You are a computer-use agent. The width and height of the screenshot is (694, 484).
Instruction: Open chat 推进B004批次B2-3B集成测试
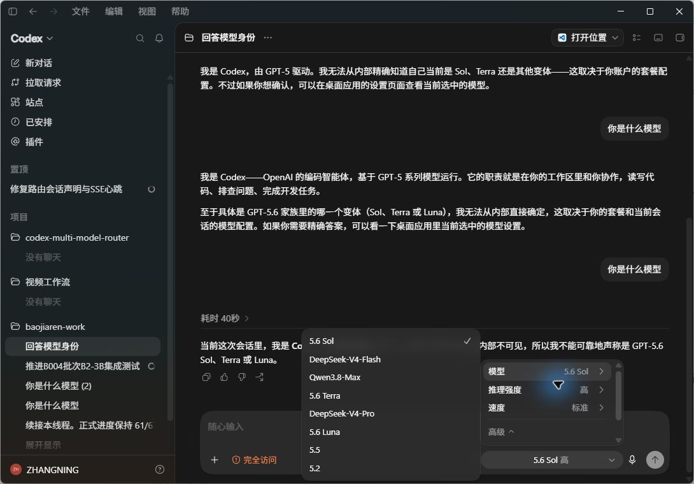point(82,366)
